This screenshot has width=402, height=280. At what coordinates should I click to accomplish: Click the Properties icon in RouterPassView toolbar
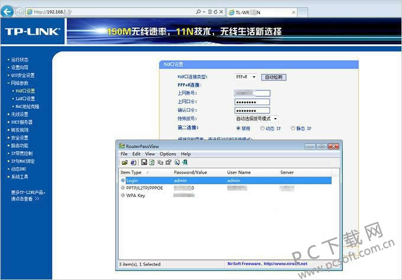[168, 162]
